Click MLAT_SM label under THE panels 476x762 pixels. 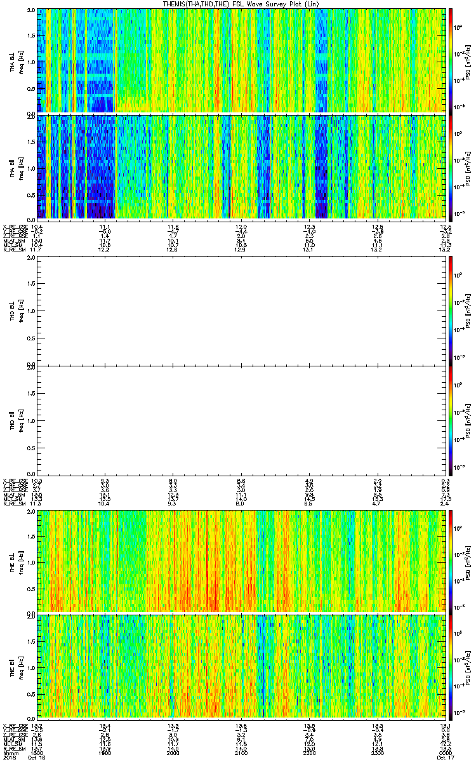[x=14, y=739]
